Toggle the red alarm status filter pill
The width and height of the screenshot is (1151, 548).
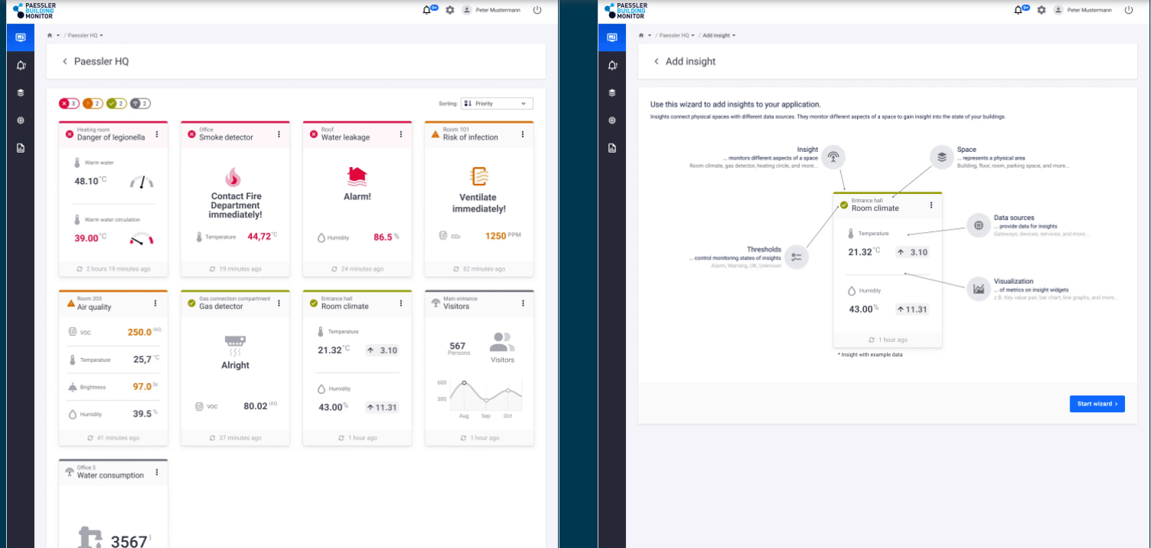coord(69,104)
